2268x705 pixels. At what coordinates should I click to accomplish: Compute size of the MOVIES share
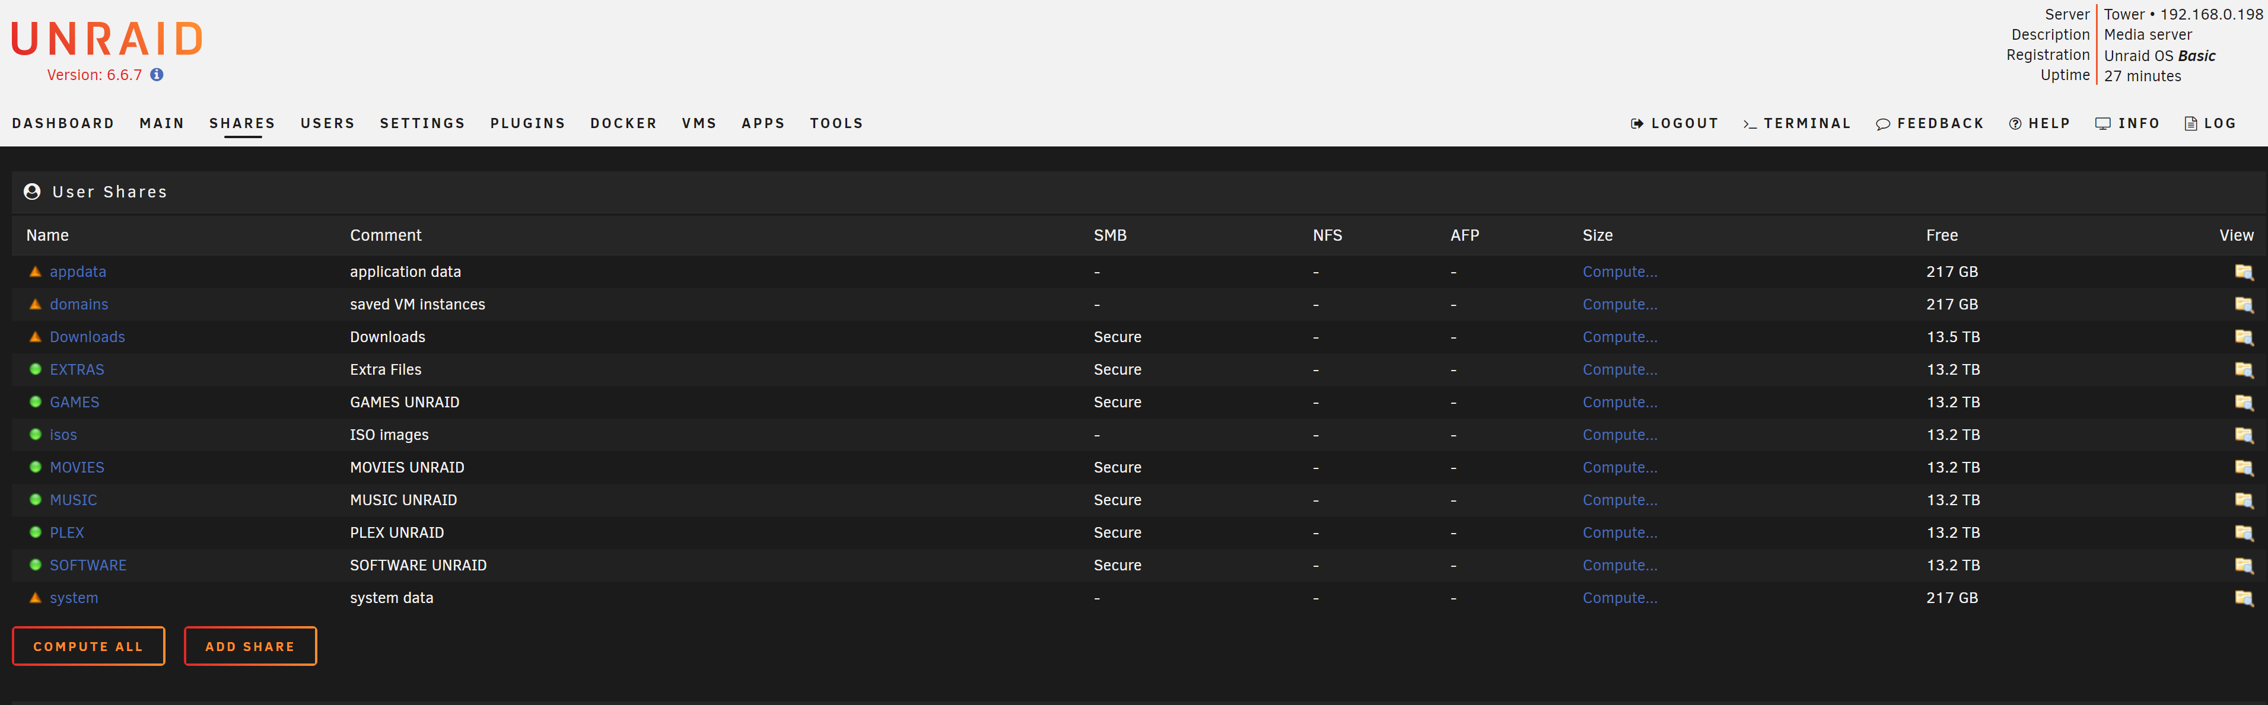click(x=1619, y=467)
